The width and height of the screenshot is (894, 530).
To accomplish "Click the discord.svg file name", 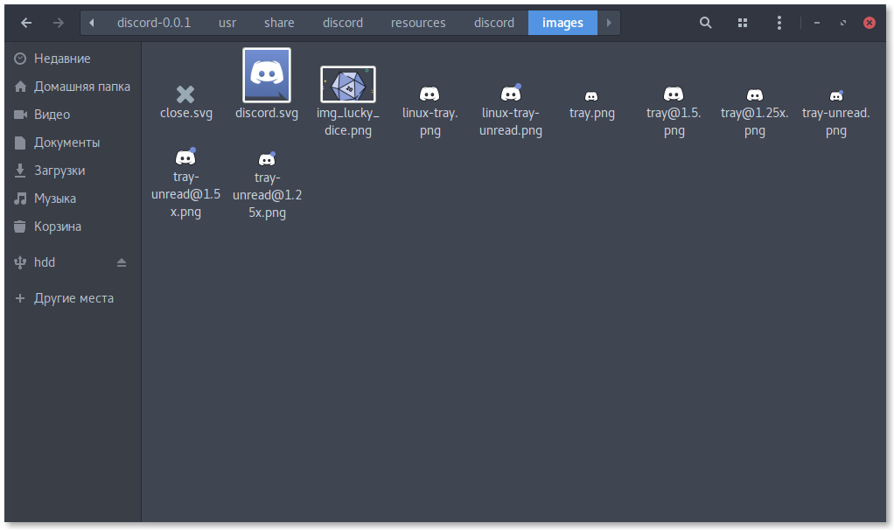I will pyautogui.click(x=266, y=113).
